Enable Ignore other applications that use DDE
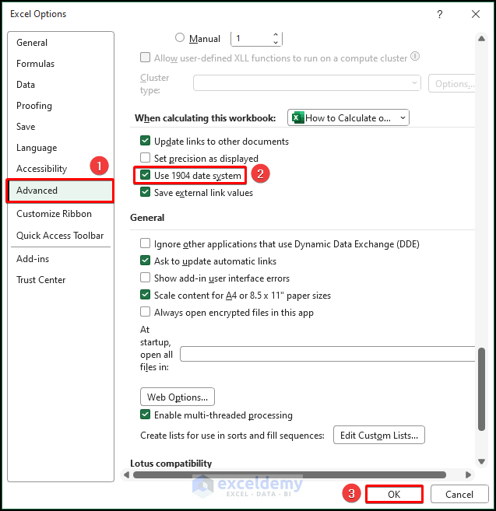Image resolution: width=496 pixels, height=511 pixels. 145,243
